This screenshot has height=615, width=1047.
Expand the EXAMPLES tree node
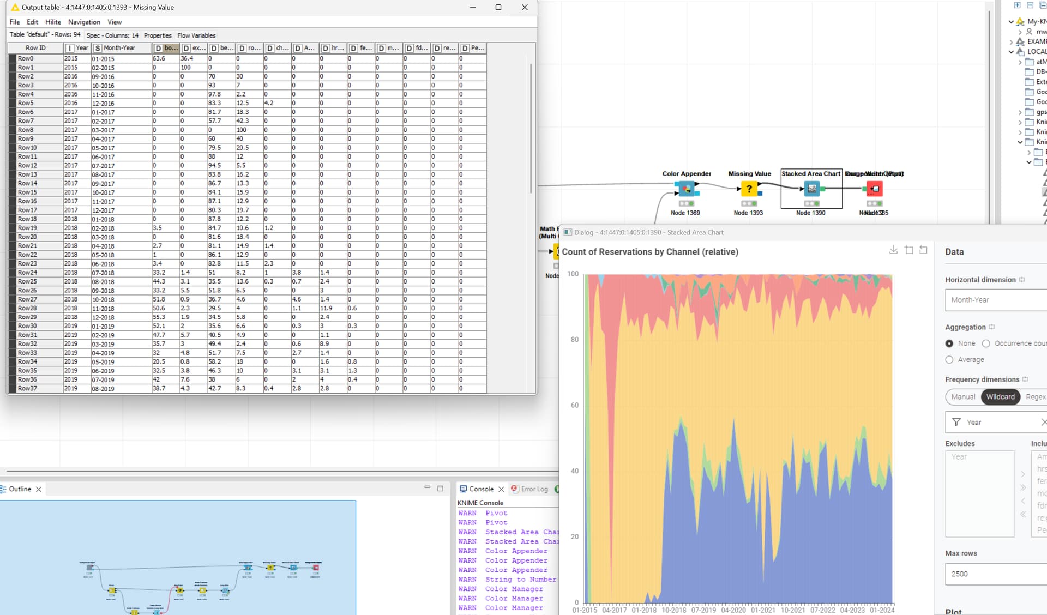pos(1011,42)
